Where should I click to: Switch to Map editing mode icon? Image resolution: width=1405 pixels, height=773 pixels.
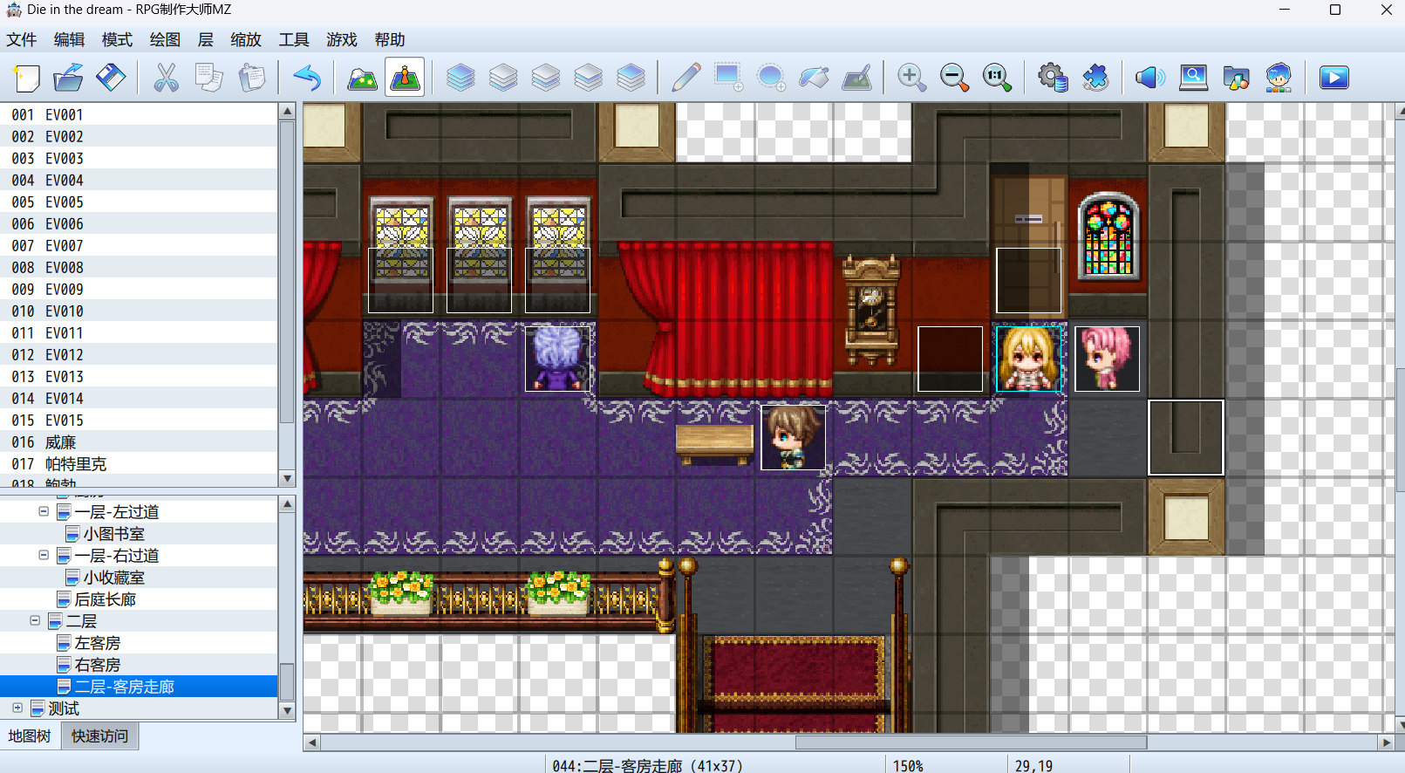362,78
